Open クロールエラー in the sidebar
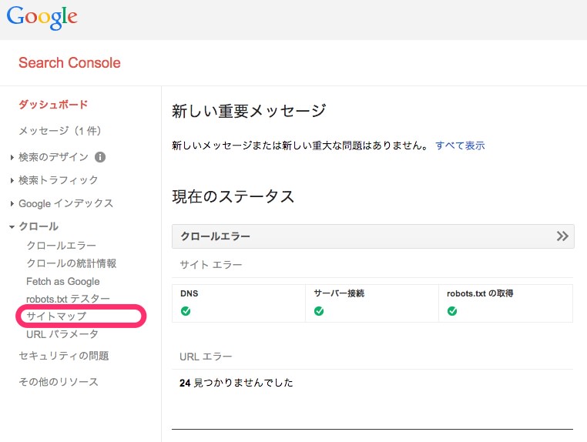 62,246
